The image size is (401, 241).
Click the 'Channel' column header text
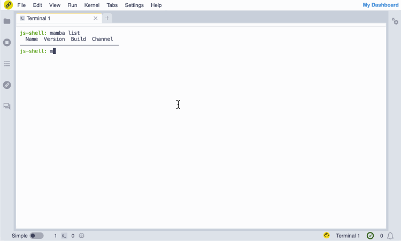click(x=102, y=39)
